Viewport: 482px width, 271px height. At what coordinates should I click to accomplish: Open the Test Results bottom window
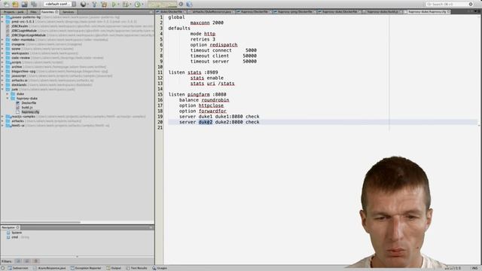[136, 268]
